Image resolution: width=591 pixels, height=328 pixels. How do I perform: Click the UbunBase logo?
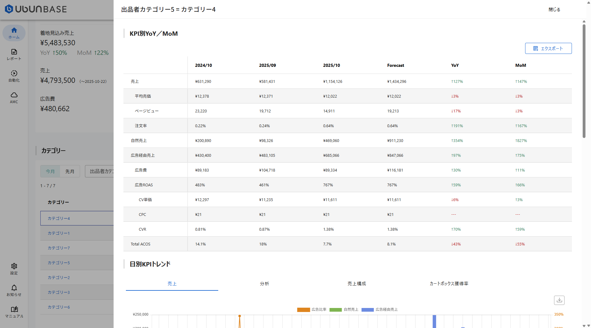coord(36,9)
